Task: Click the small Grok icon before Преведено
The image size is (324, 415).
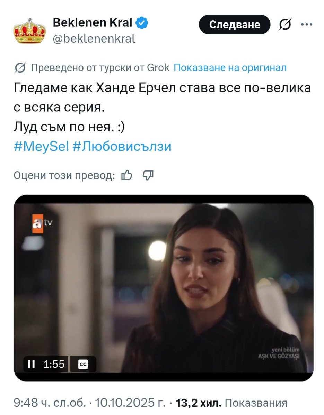Action: 20,68
